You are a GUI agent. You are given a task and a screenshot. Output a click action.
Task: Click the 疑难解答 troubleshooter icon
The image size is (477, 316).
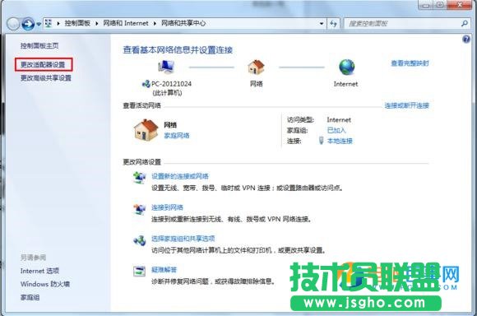point(140,271)
